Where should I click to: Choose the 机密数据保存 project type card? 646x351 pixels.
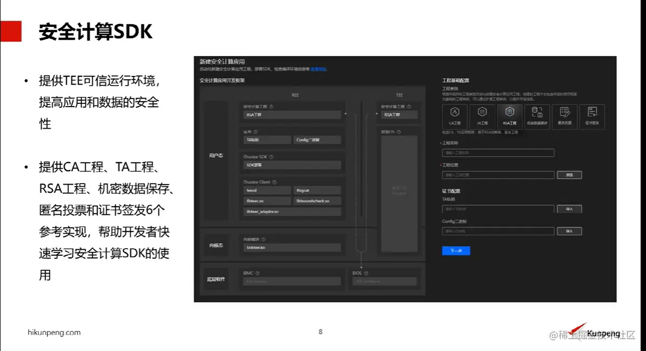tap(537, 116)
